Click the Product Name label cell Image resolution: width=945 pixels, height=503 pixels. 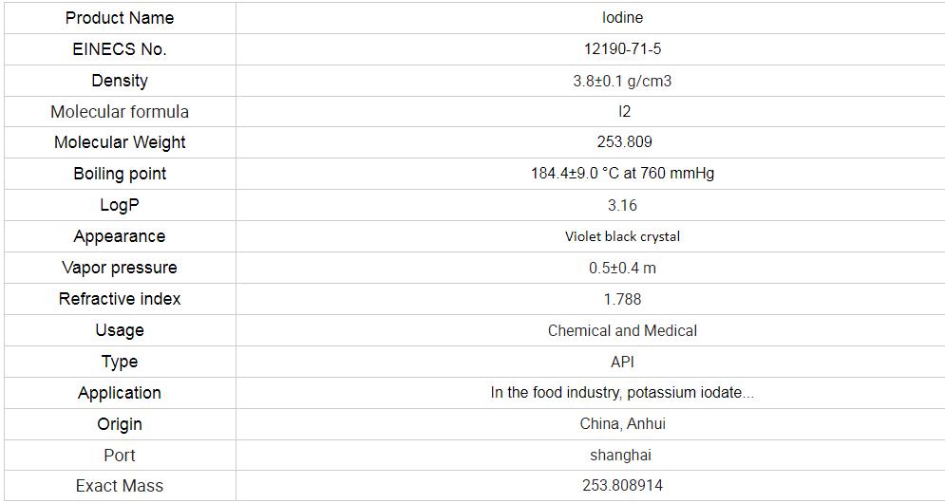pyautogui.click(x=119, y=18)
